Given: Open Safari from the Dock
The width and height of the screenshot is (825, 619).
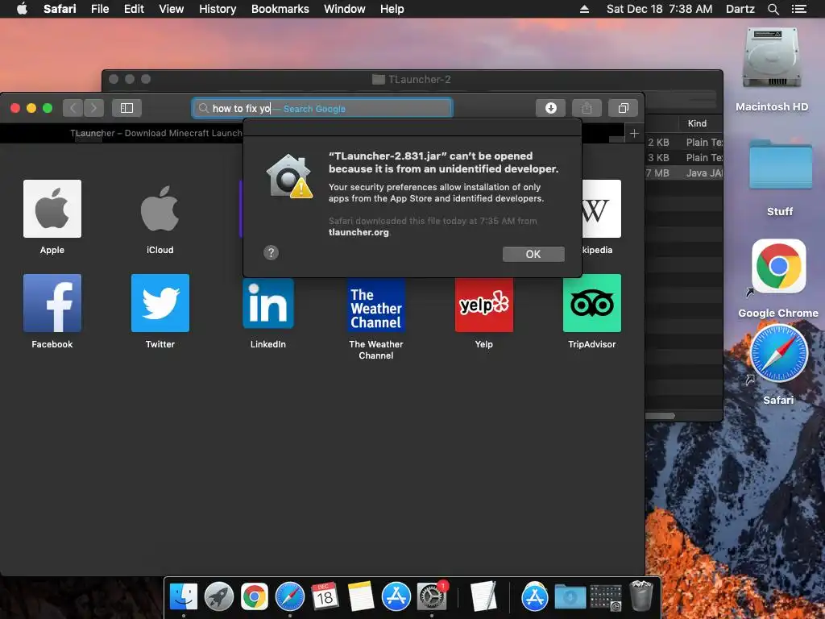Looking at the screenshot, I should coord(290,596).
